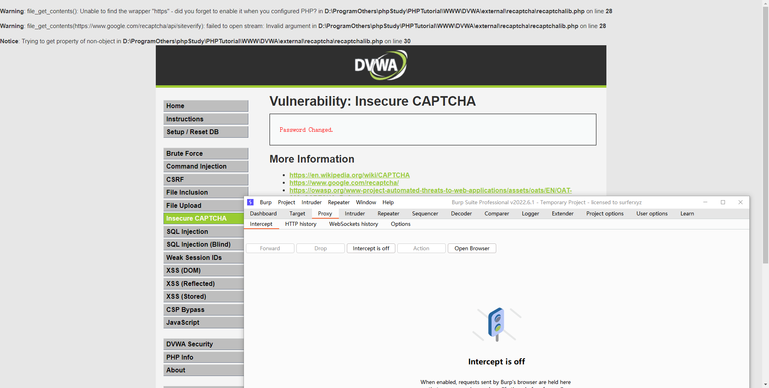
Task: Open the User options tab
Action: click(x=652, y=213)
